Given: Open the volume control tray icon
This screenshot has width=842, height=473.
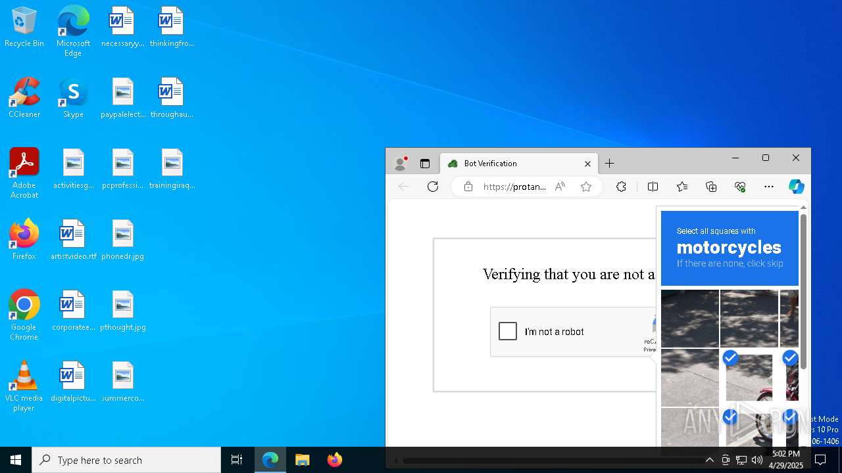Looking at the screenshot, I should coord(757,460).
